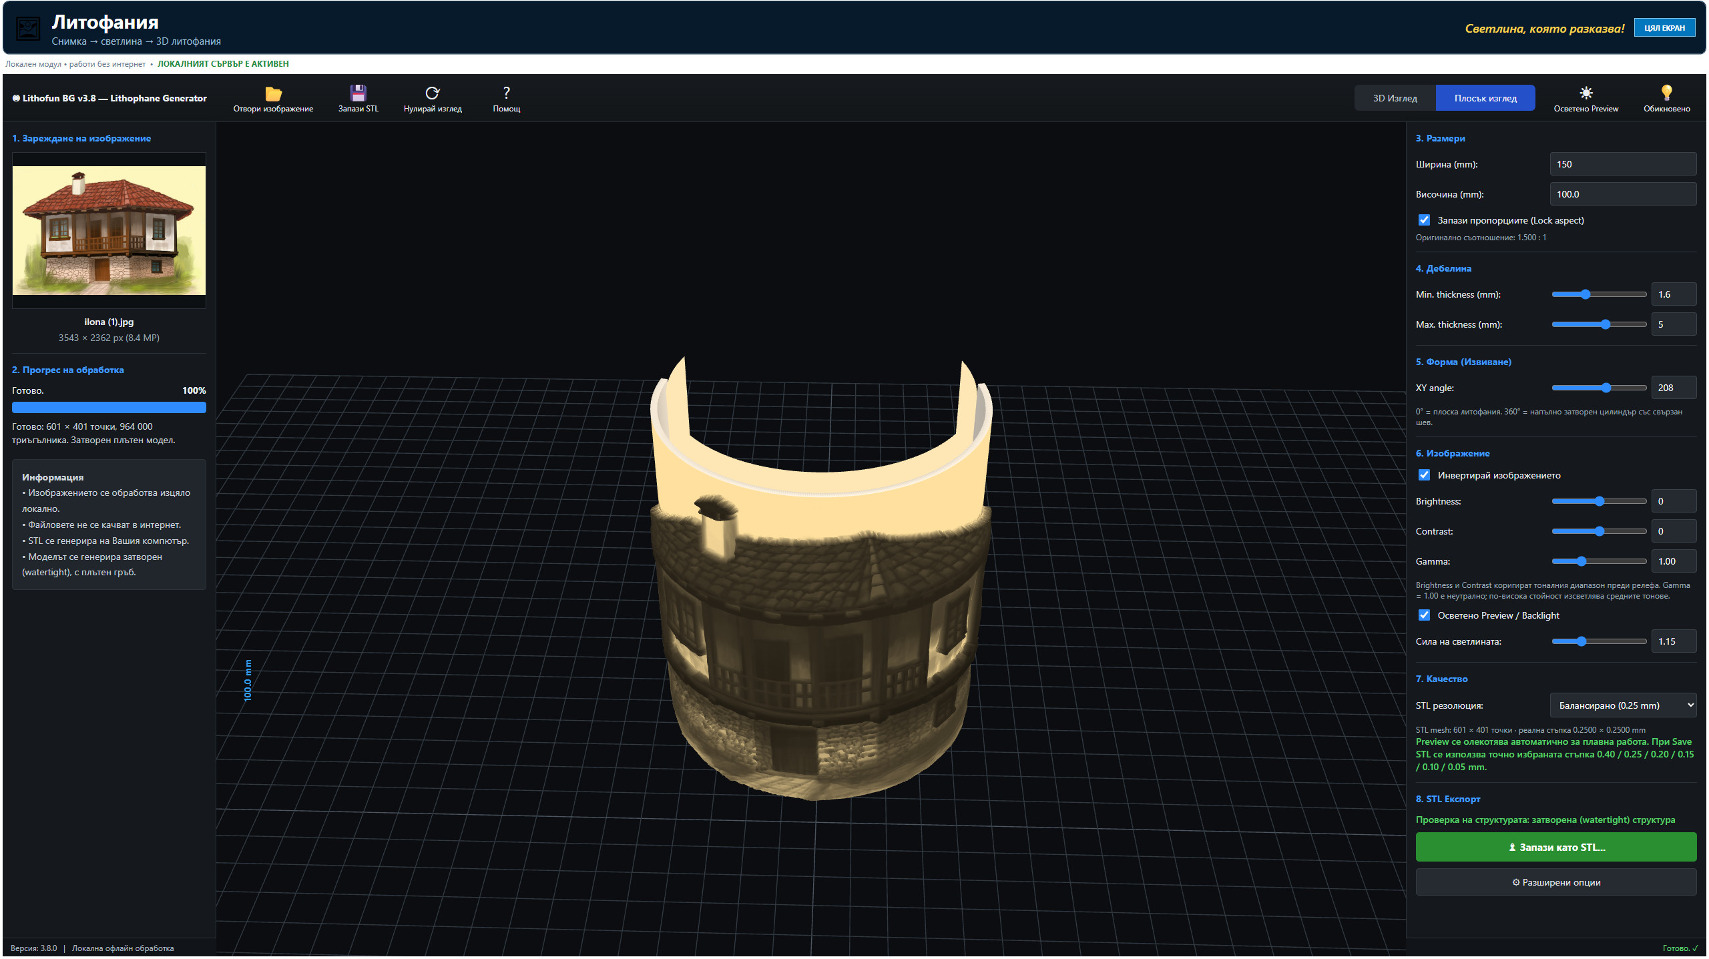1709x959 pixels.
Task: Switch to 3D Изглед tab
Action: point(1395,98)
